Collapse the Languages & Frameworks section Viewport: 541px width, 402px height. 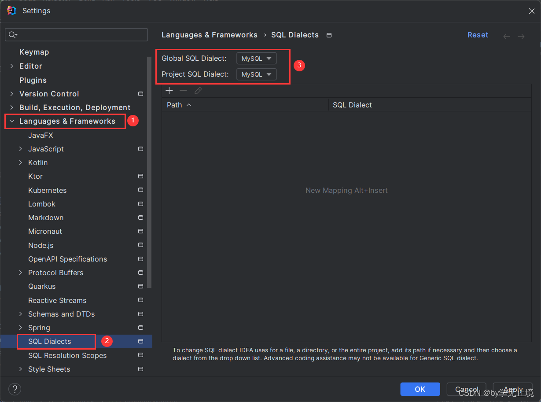tap(12, 121)
